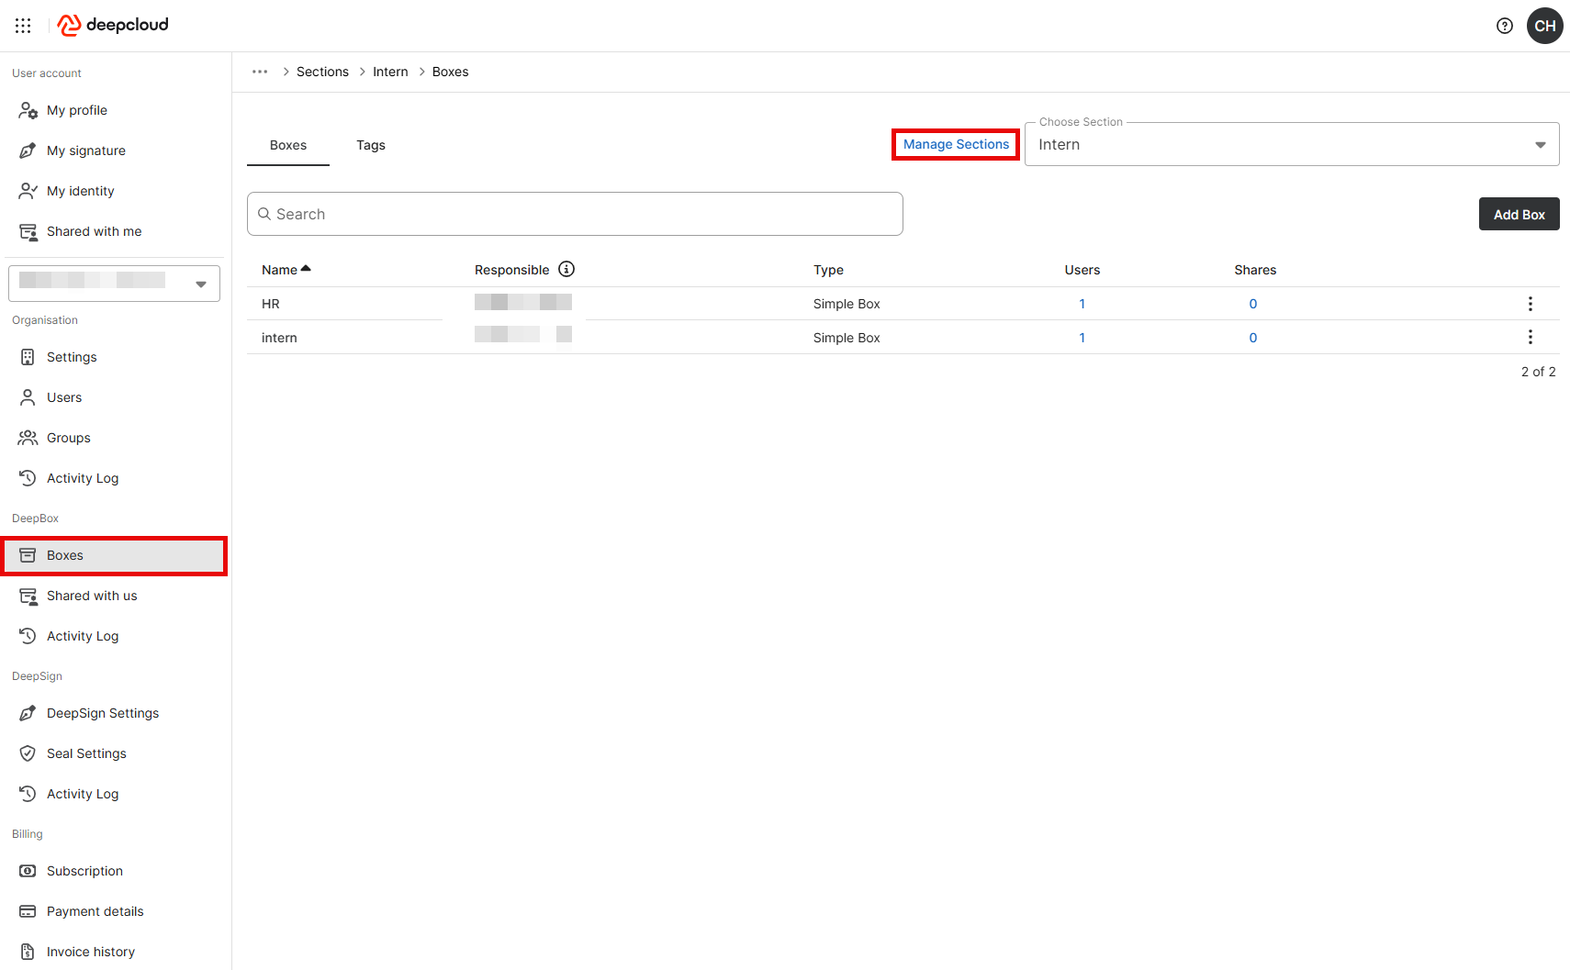The height and width of the screenshot is (970, 1570).
Task: Click the My signature pen icon
Action: [x=28, y=151]
